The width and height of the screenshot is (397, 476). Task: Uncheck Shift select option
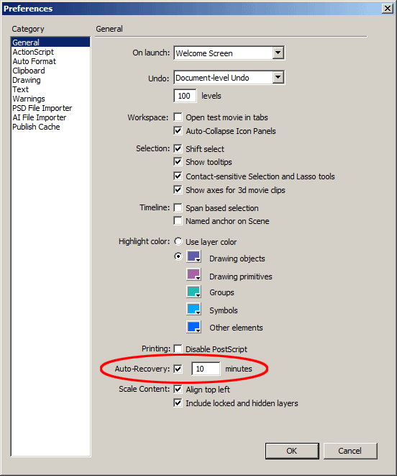coord(178,149)
